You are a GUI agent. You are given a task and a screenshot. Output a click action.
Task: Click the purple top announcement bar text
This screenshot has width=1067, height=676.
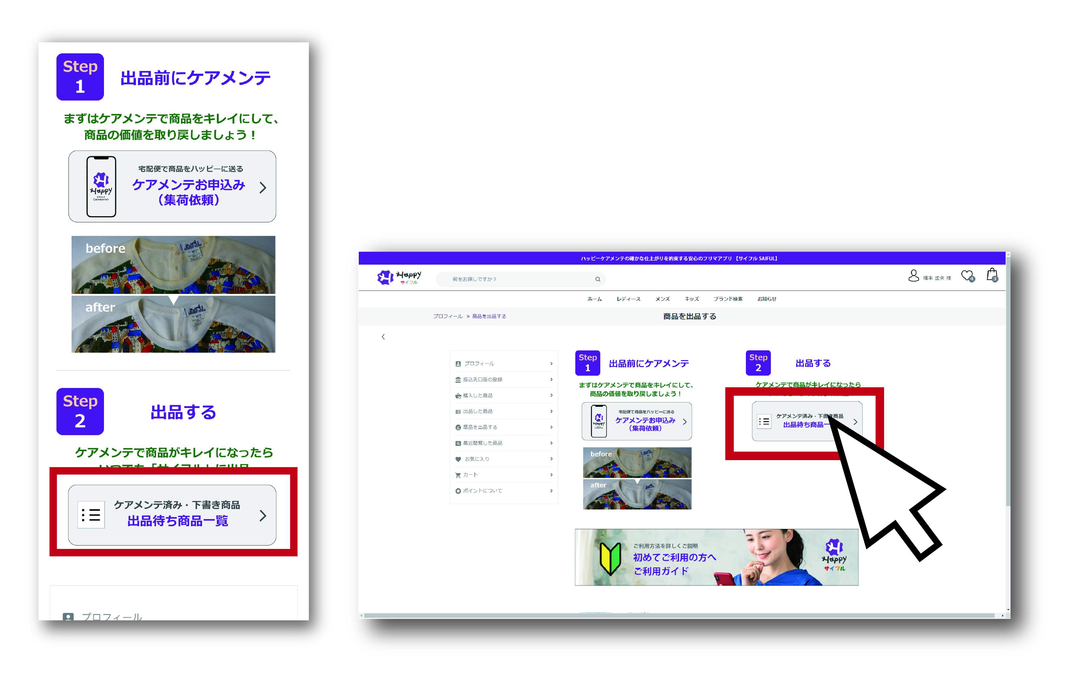pyautogui.click(x=679, y=259)
